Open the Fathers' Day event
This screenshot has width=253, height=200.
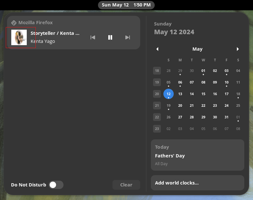click(x=198, y=155)
